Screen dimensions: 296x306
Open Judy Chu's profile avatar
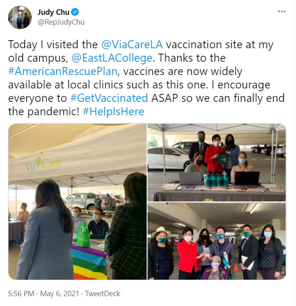coord(20,17)
